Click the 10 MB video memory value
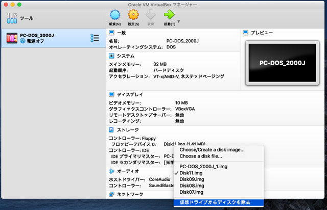327x210 pixels. [181, 103]
